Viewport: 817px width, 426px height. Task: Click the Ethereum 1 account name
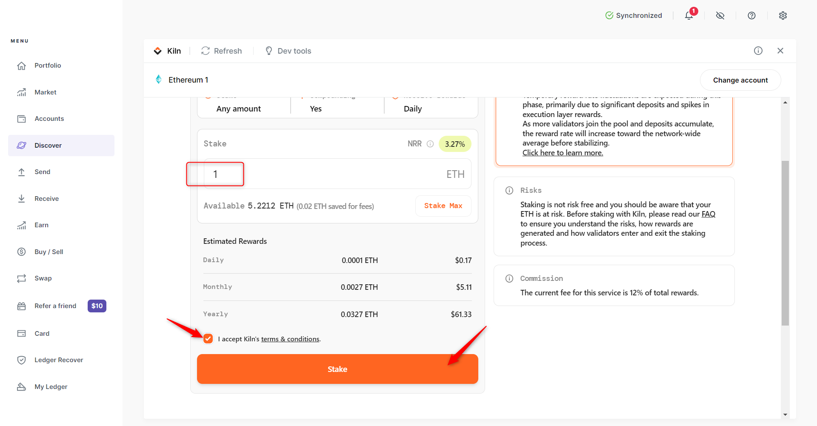pos(188,80)
